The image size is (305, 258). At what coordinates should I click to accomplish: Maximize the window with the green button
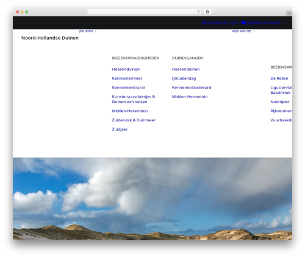point(27,12)
